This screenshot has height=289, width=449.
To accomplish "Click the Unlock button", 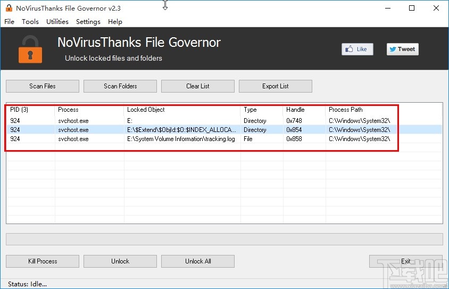I will click(x=120, y=261).
